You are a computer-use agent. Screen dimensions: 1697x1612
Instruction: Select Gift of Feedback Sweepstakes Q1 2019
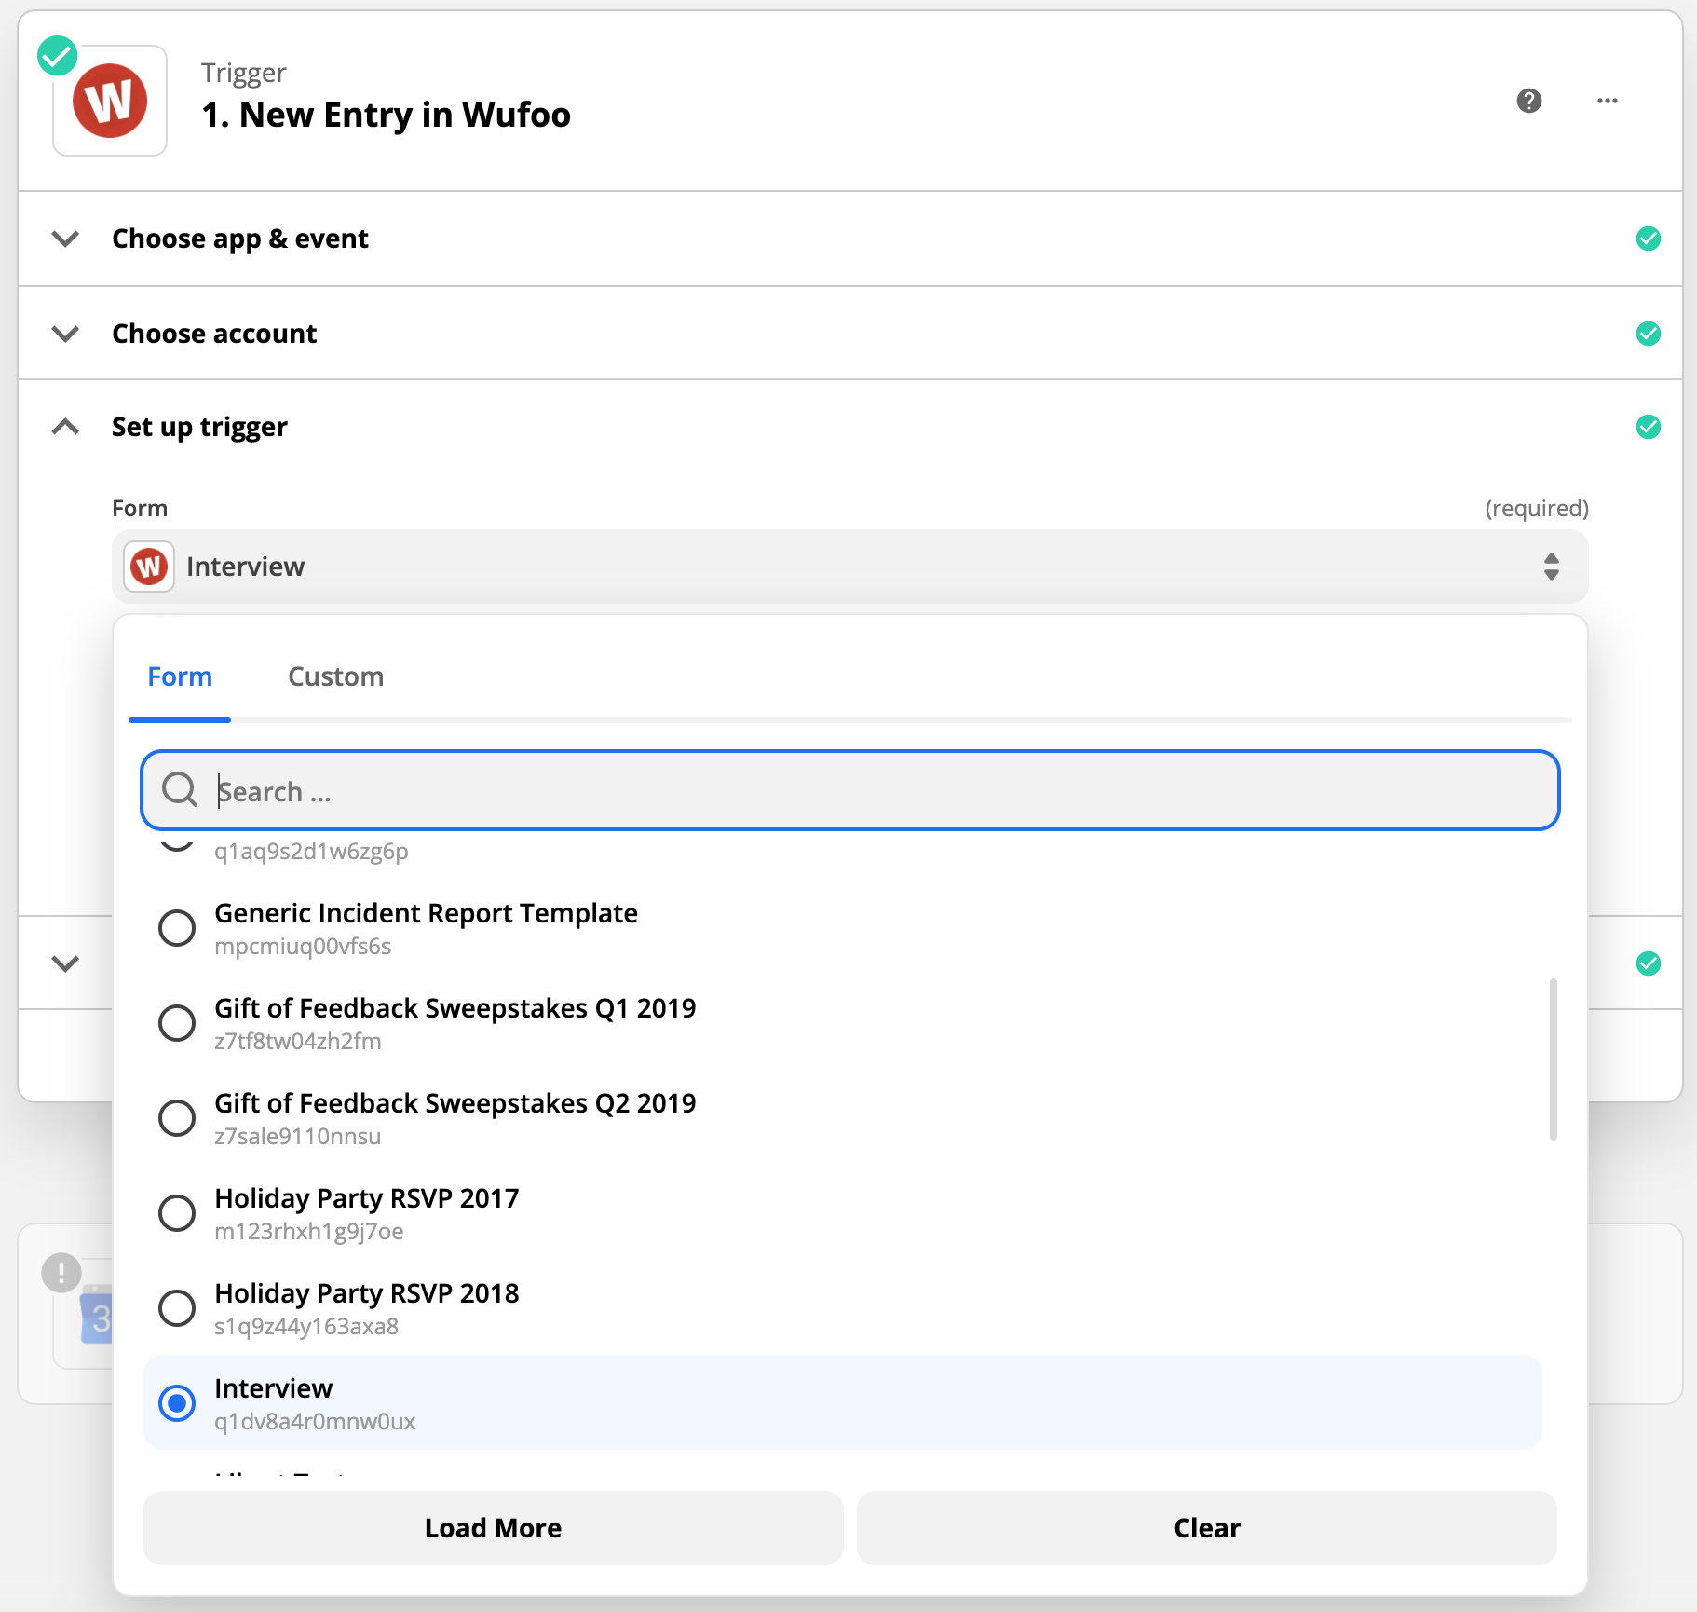tap(177, 1023)
